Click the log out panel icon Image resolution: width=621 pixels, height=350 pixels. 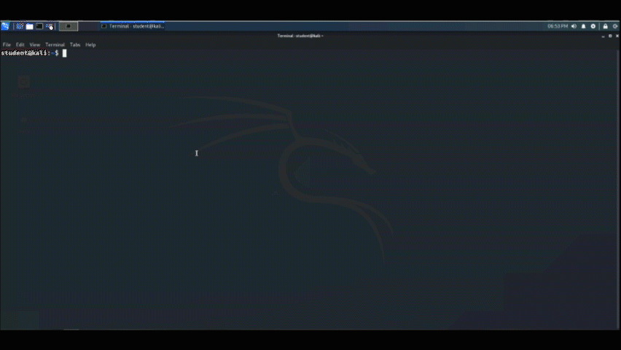click(x=615, y=26)
